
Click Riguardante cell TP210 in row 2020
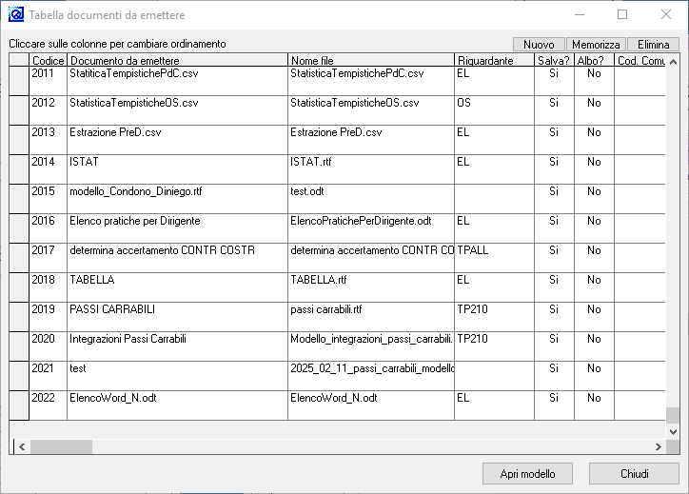coord(494,346)
